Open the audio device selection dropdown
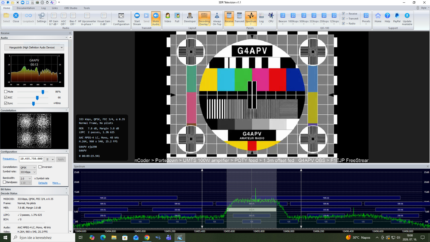The height and width of the screenshot is (242, 430). (34, 47)
